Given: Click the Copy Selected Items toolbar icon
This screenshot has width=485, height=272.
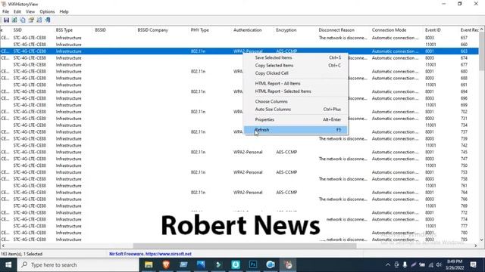Looking at the screenshot, I should 23,20.
